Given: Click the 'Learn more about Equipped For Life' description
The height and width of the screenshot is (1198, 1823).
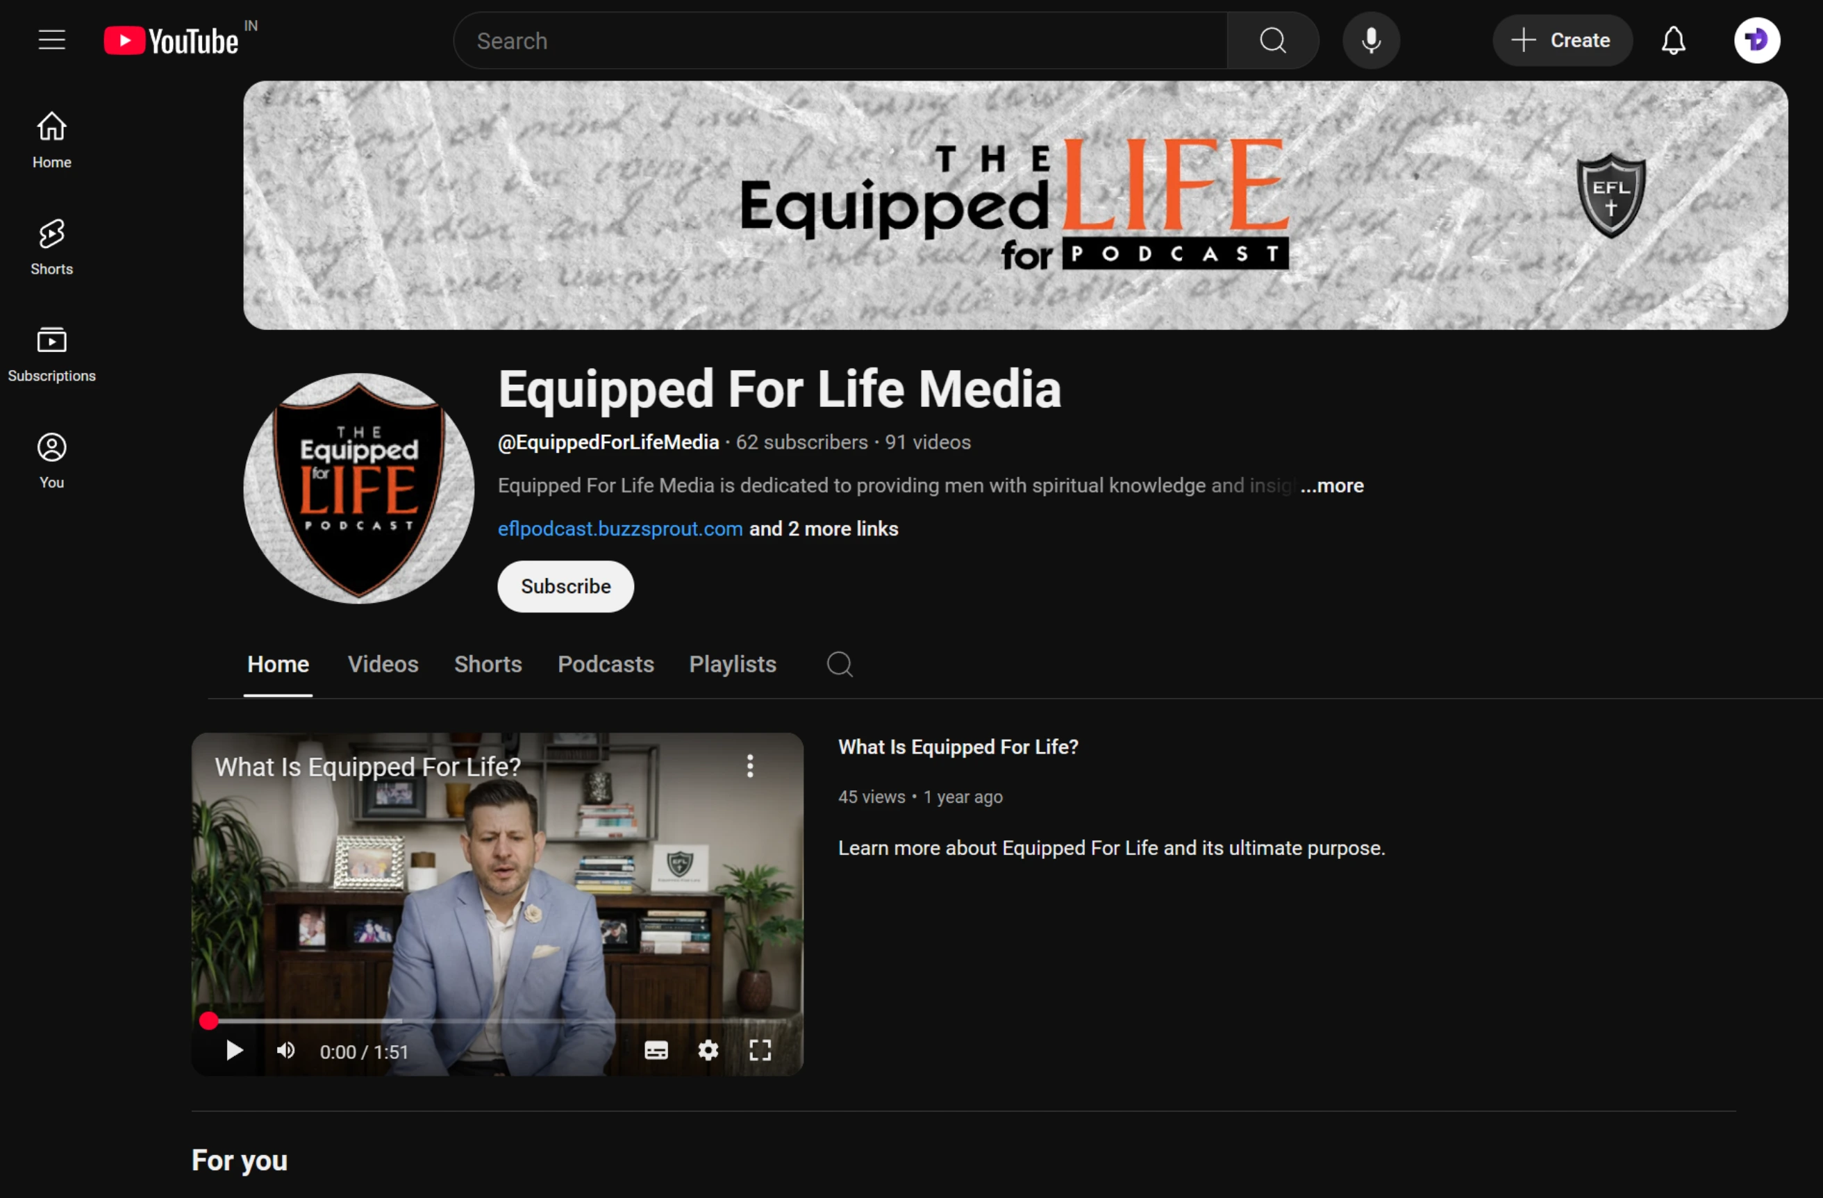Looking at the screenshot, I should (x=1110, y=849).
